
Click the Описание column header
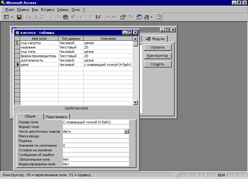point(108,39)
